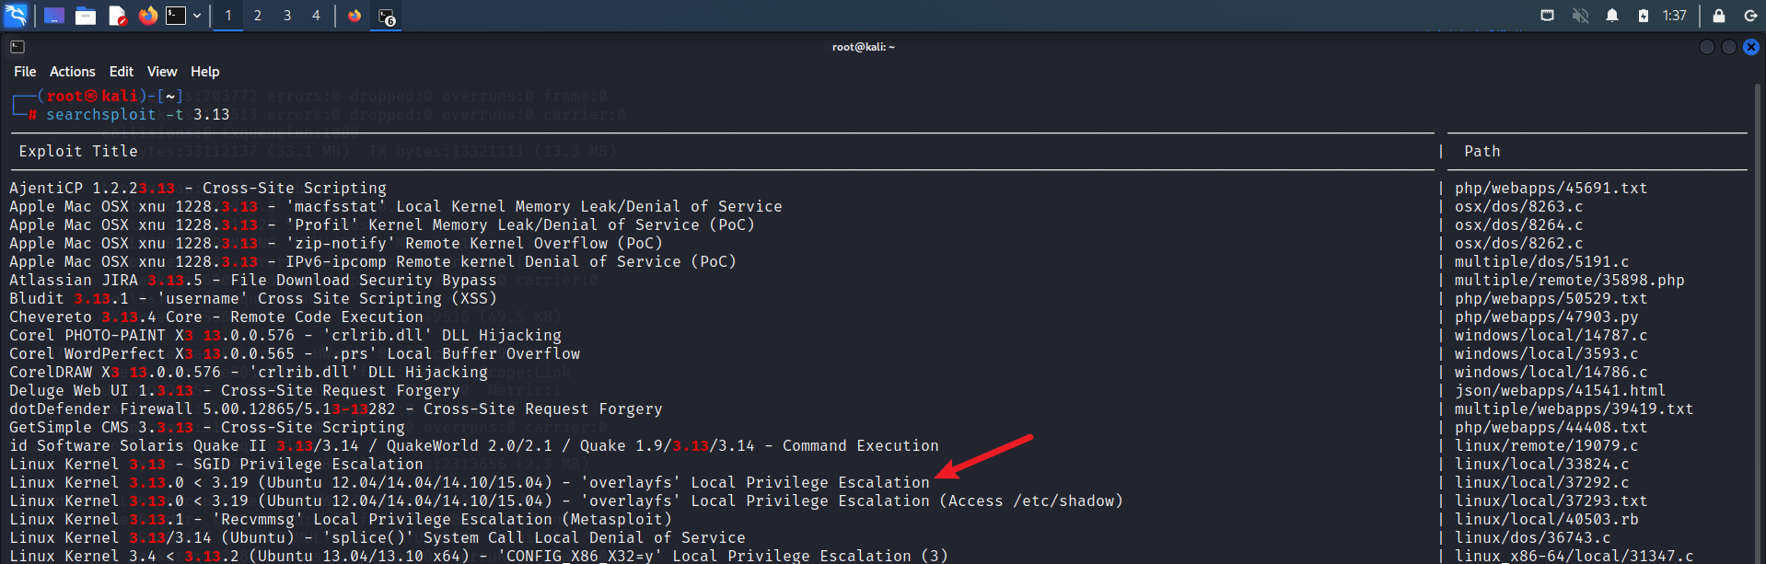Switch to workspace 2

click(258, 16)
